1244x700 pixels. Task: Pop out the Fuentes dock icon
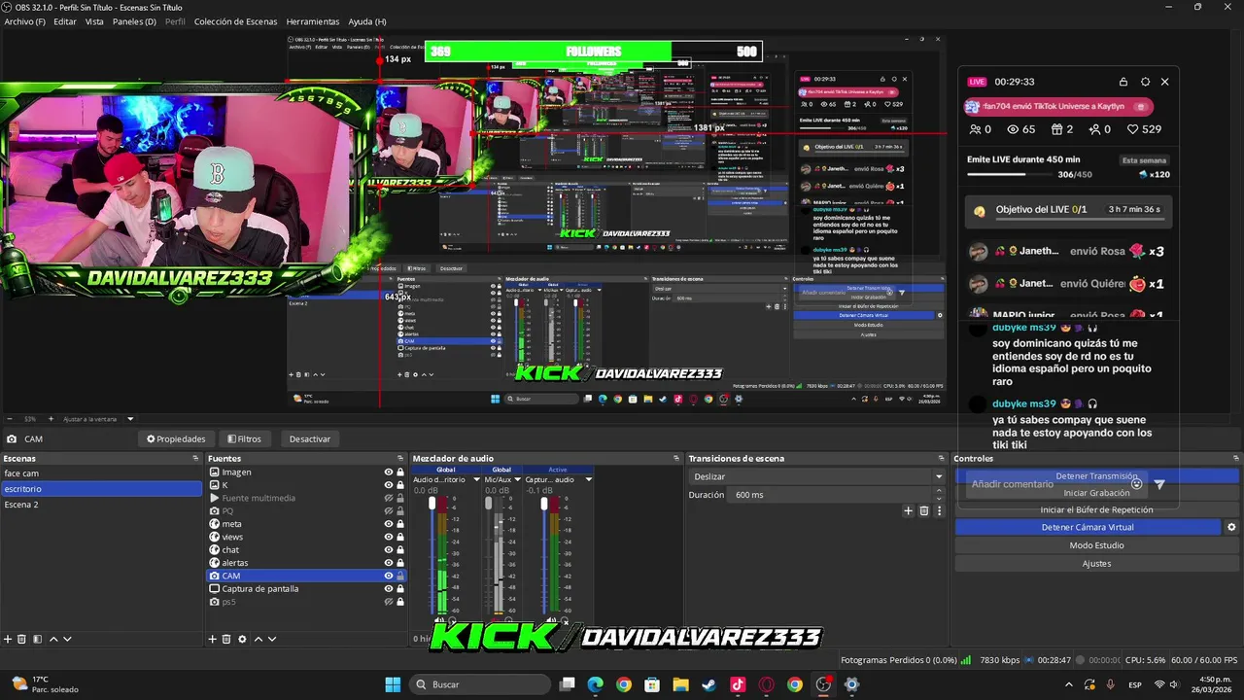point(399,458)
